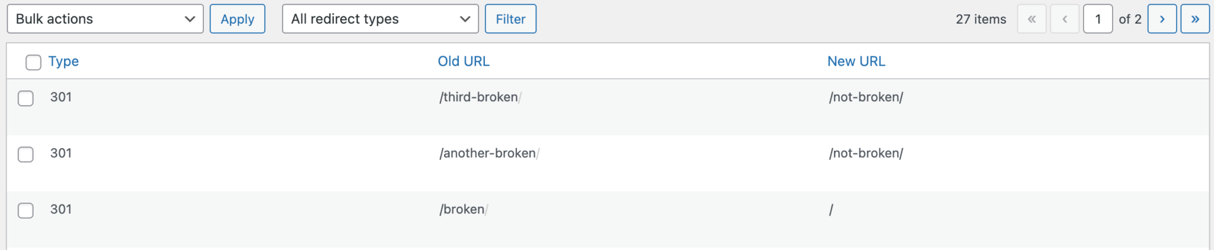Screen dimensions: 1214x250
Task: Select the /third-broken/ redirect checkbox
Action: (x=25, y=98)
